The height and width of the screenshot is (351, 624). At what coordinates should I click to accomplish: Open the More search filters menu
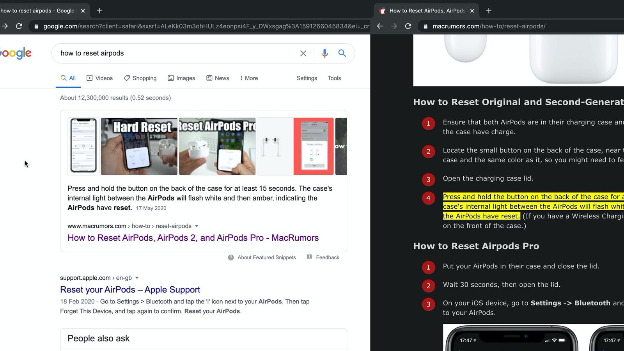(248, 78)
